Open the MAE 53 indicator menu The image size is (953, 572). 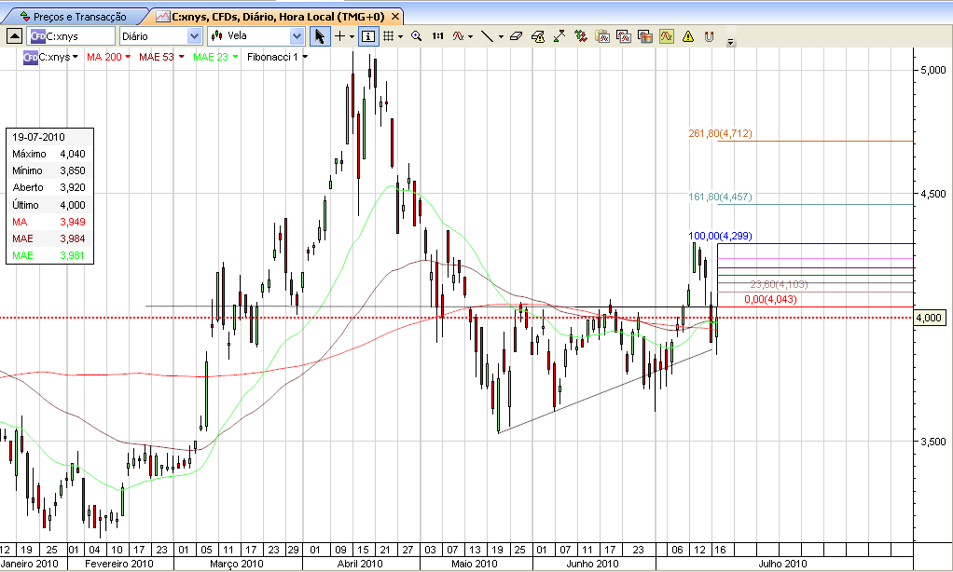tap(181, 57)
